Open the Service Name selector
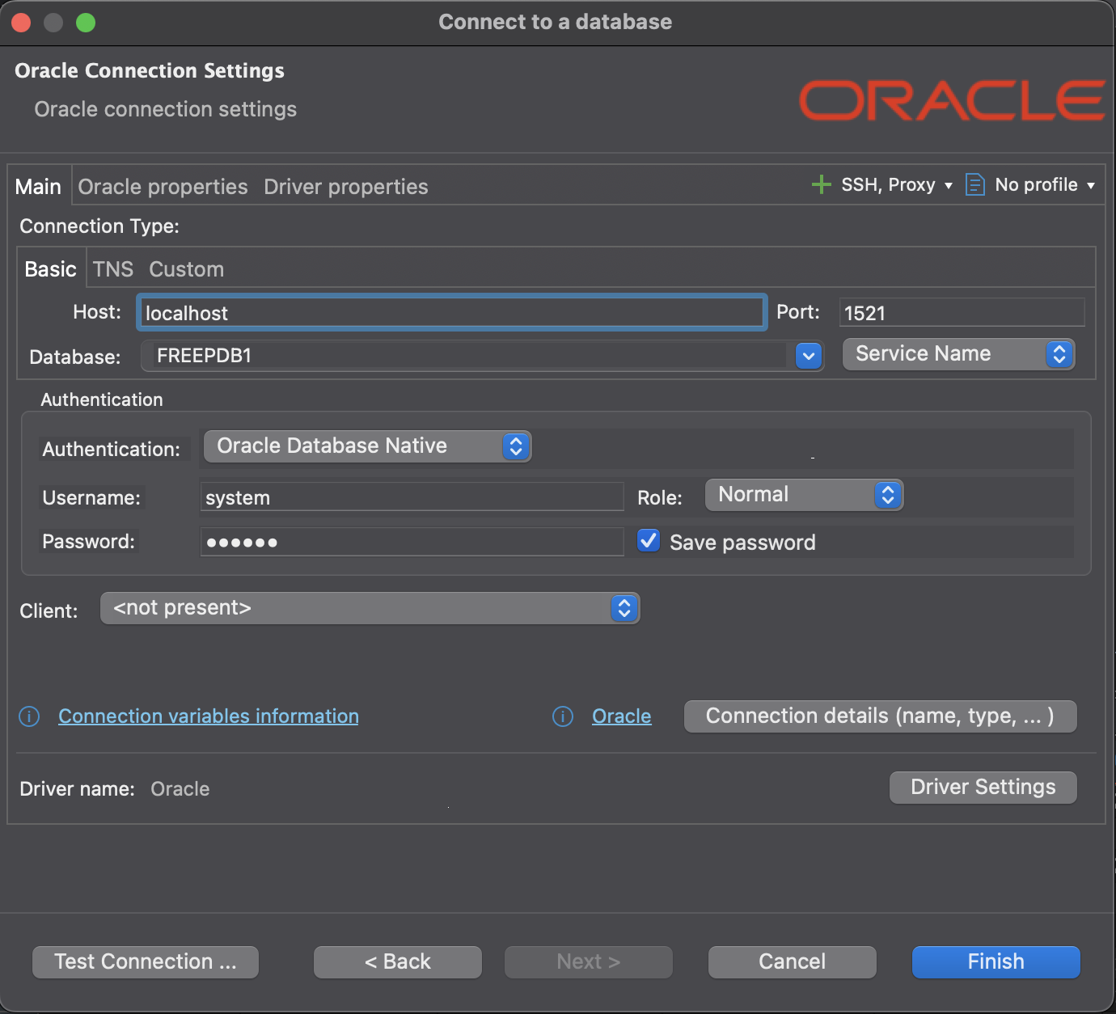1116x1014 pixels. coord(958,354)
